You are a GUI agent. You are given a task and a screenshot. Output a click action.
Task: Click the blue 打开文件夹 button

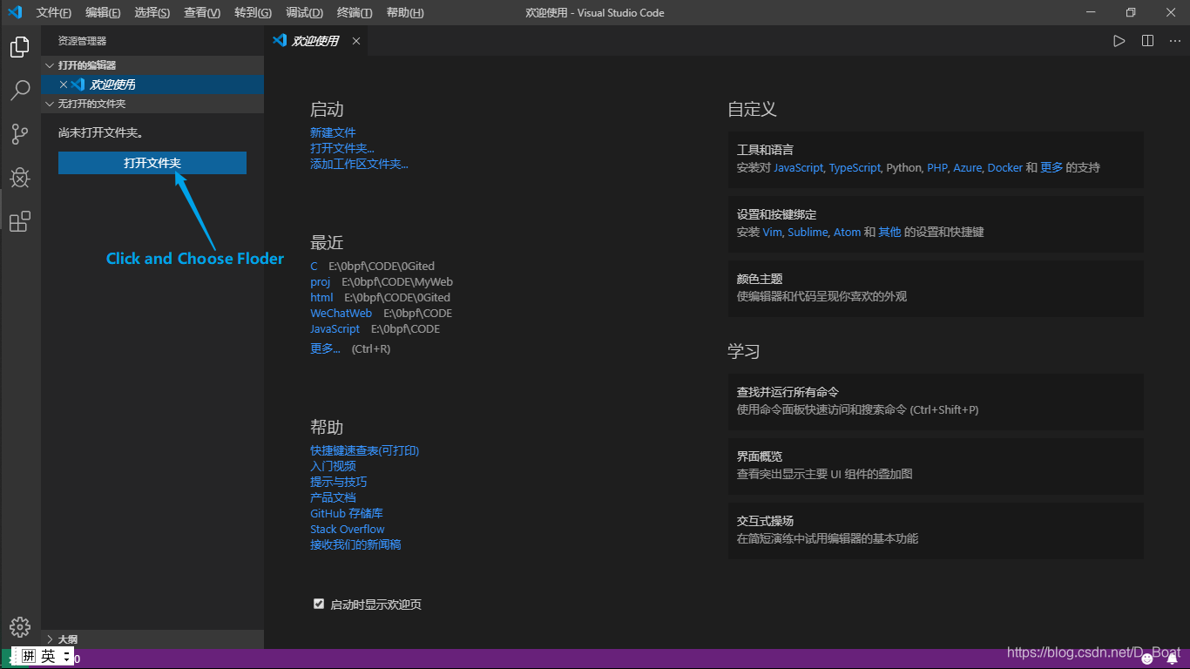click(152, 162)
